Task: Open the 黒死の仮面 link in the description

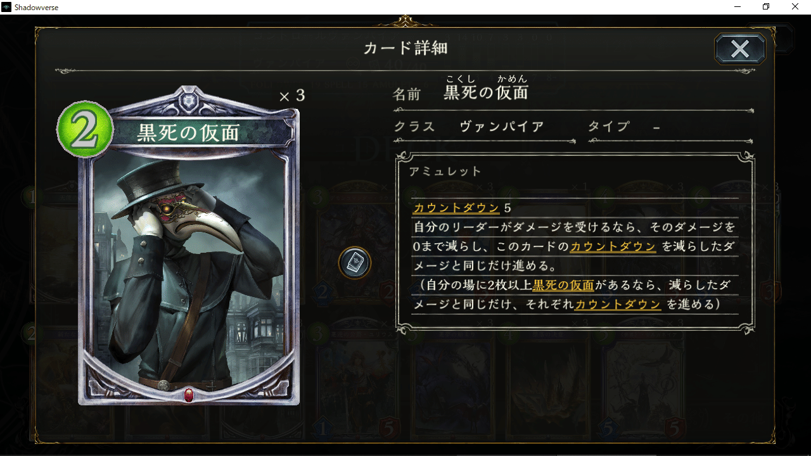Action: tap(563, 285)
